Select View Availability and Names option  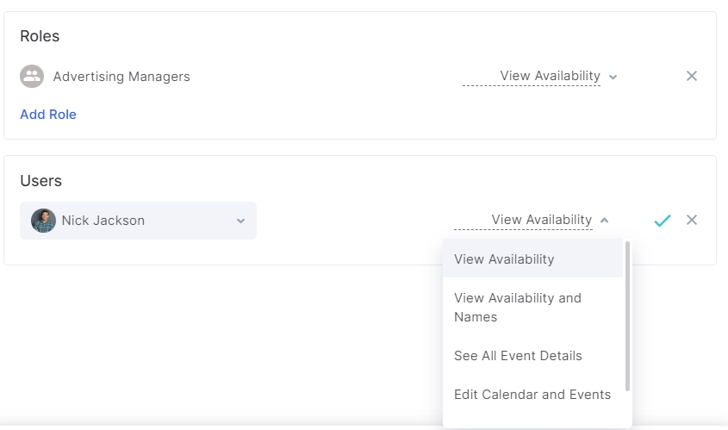pos(532,307)
